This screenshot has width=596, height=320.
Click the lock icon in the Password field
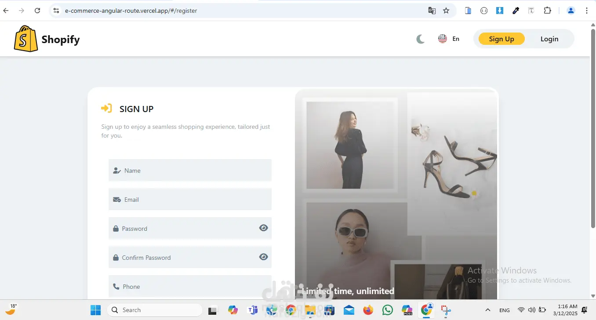[116, 229]
